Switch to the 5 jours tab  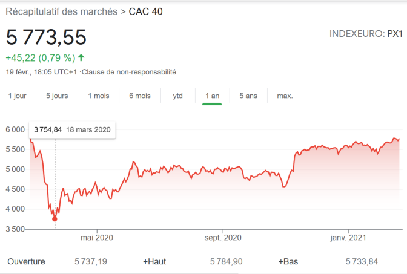click(57, 96)
